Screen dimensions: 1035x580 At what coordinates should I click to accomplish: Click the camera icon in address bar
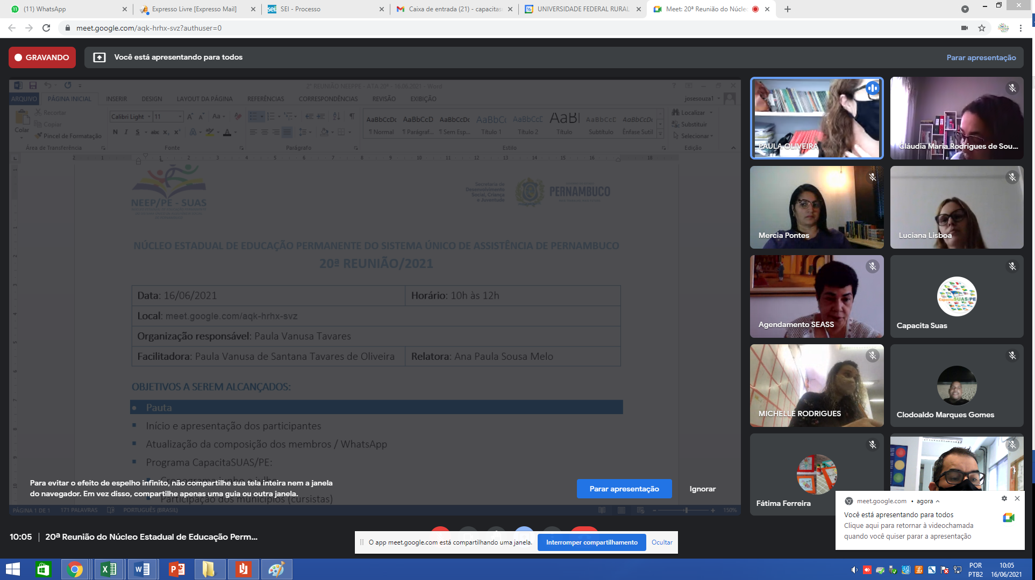[x=965, y=28]
